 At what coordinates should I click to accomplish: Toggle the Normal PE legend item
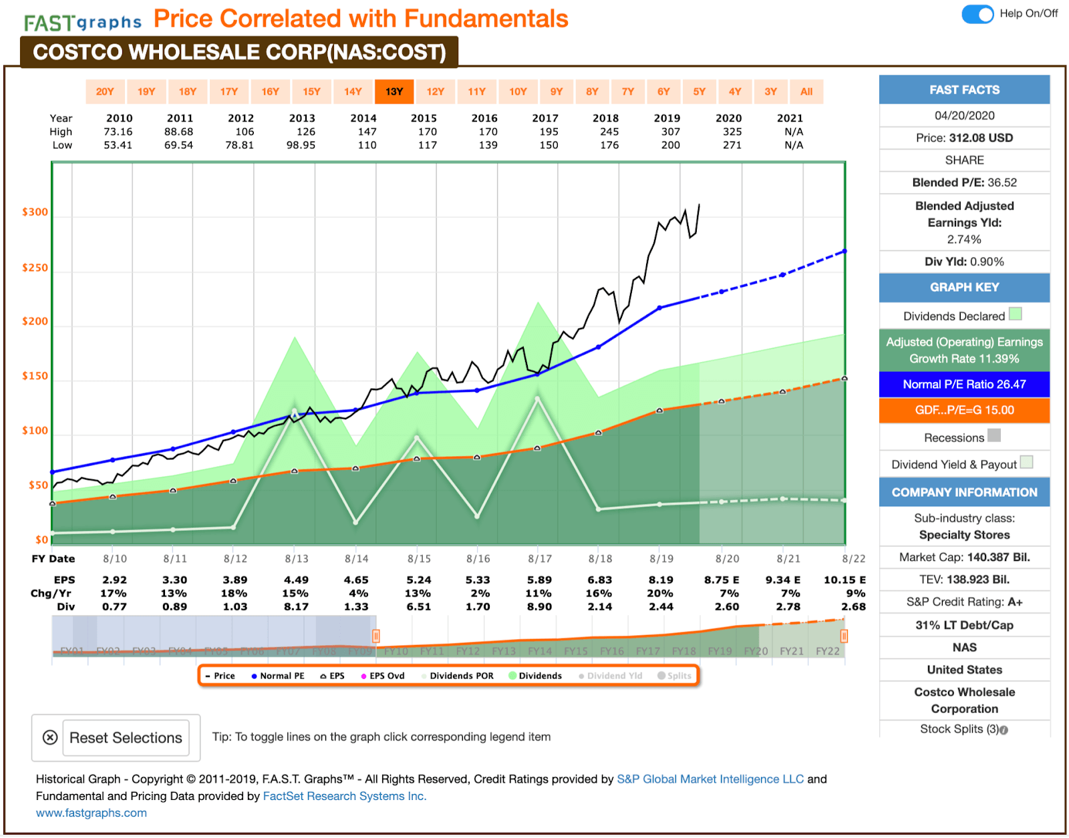coord(278,676)
